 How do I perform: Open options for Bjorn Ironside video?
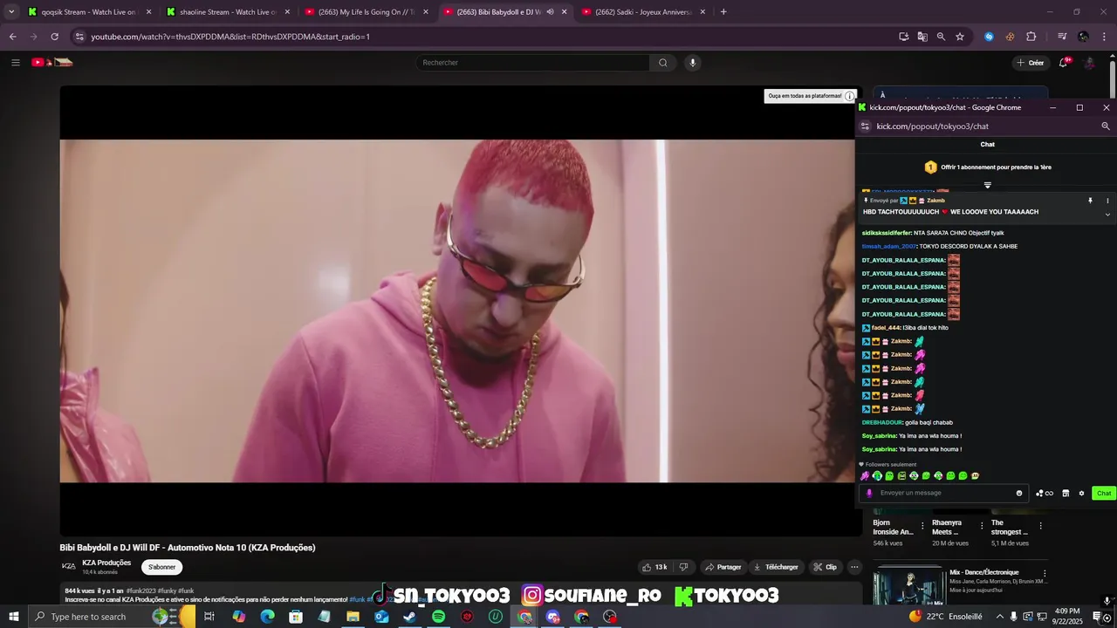pos(922,526)
